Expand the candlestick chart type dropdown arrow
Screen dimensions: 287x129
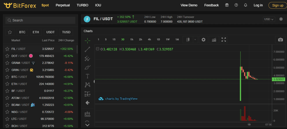tap(195, 39)
